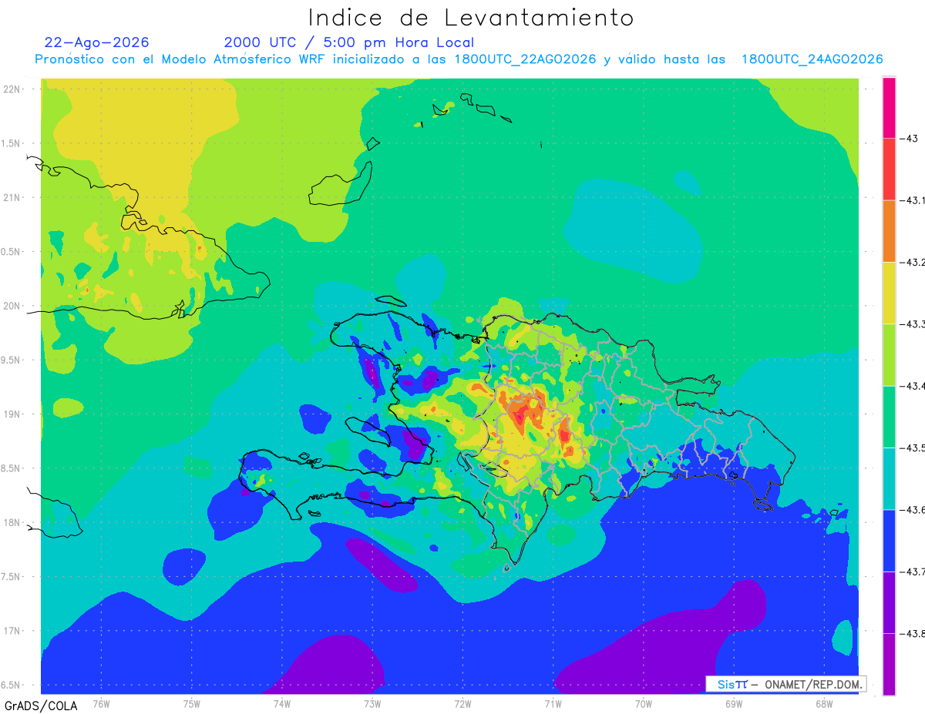Click the legend value "-43"
The width and height of the screenshot is (925, 714).
point(910,139)
